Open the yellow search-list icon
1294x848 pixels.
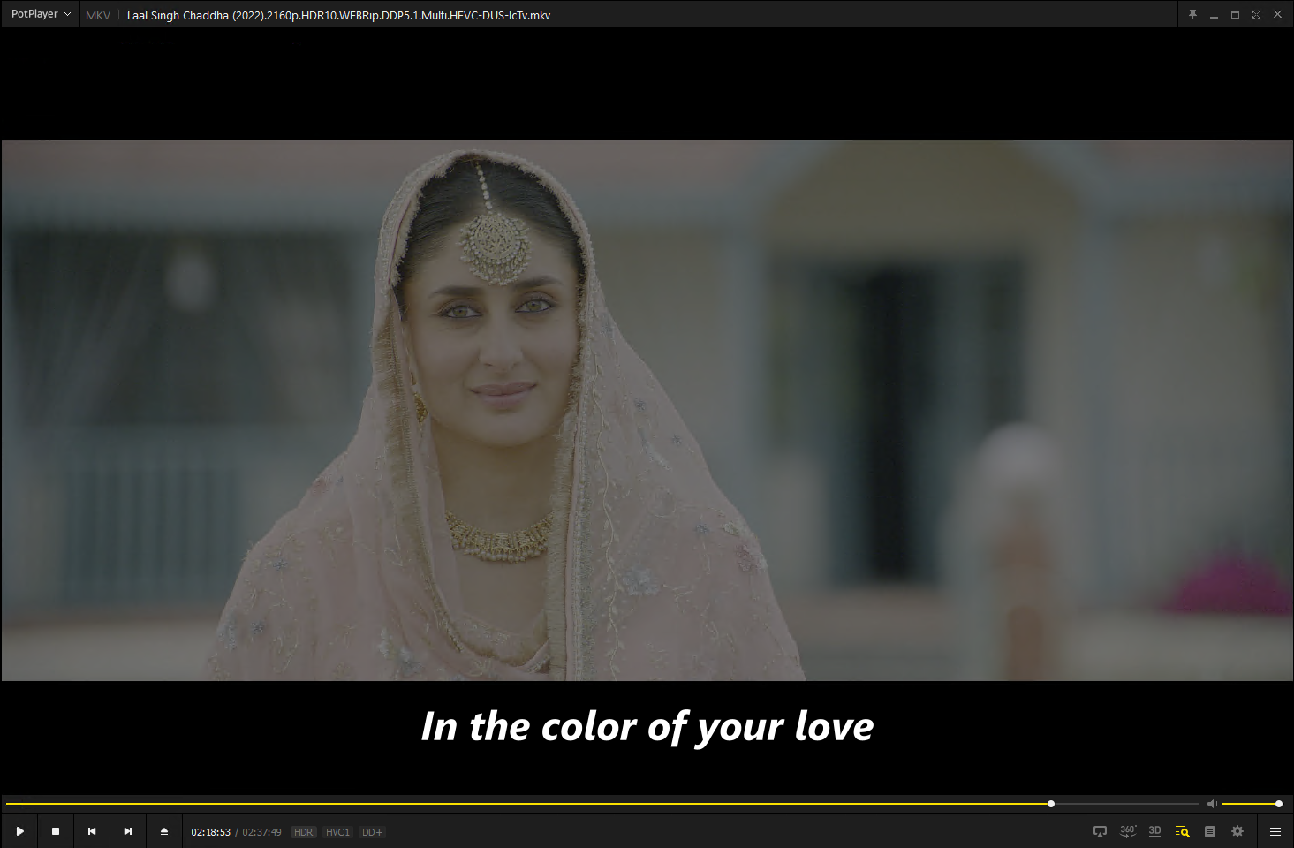(1183, 831)
